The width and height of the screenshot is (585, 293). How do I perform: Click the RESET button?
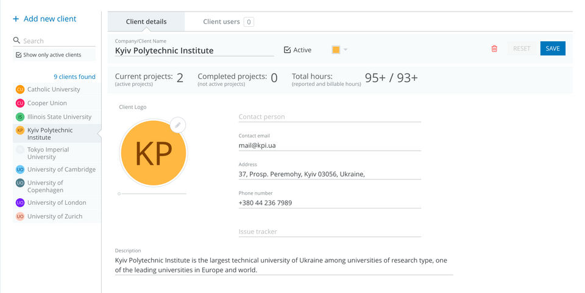click(522, 49)
